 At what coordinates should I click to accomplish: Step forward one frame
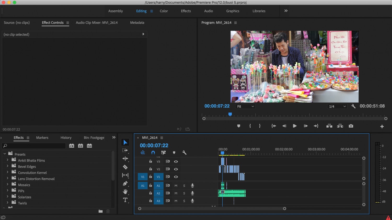point(305,126)
